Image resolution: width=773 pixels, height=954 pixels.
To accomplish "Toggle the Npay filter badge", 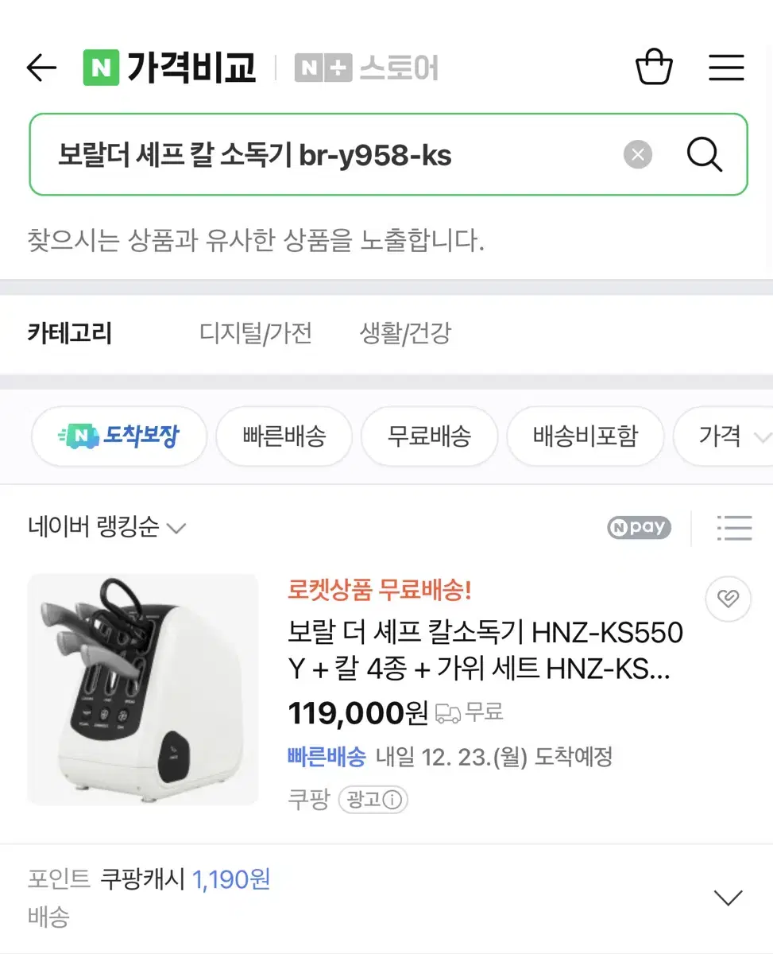I will point(639,527).
